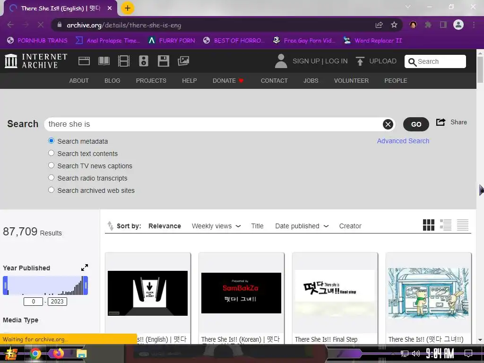Switch to detailed list view icon

[x=445, y=225]
